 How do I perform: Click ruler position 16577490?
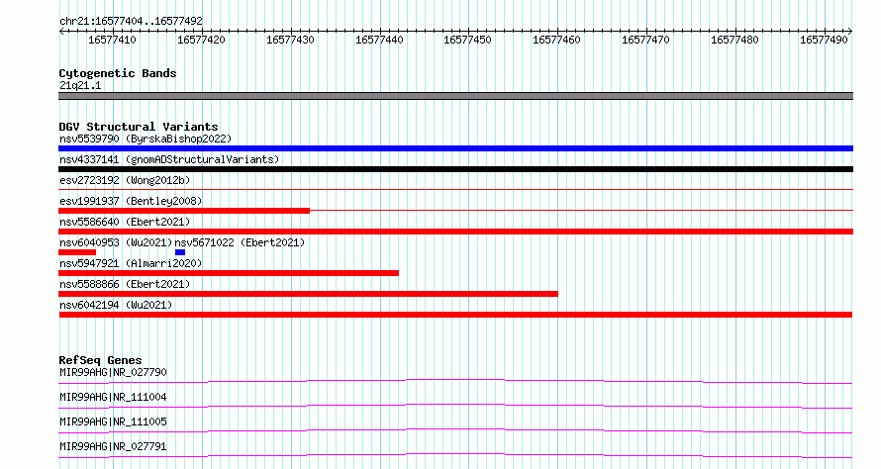(x=824, y=40)
